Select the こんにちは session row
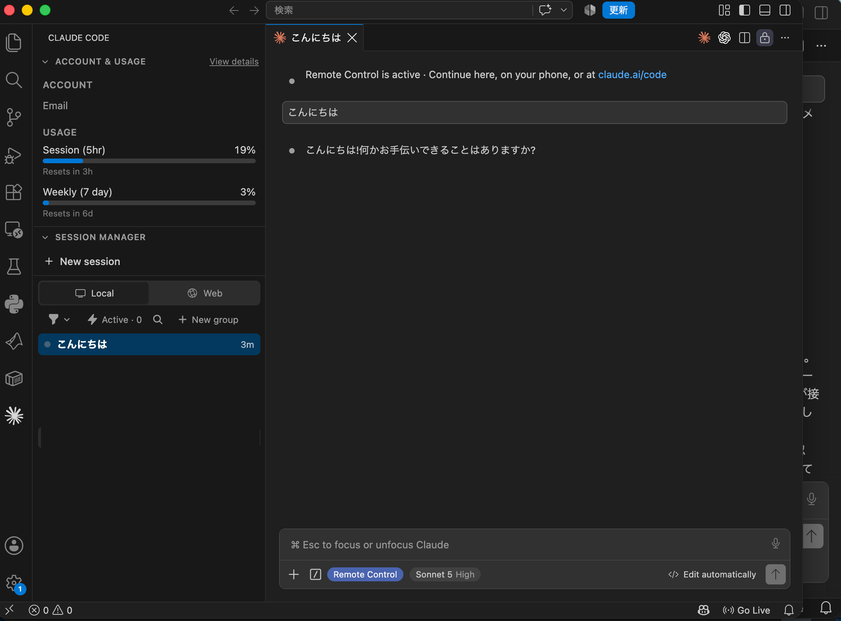The height and width of the screenshot is (621, 841). 149,344
